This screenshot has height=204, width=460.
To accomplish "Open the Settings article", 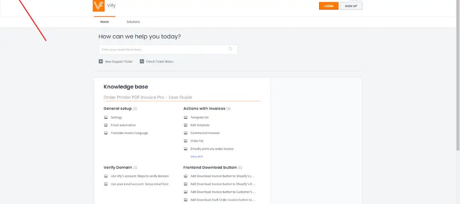I will tap(116, 117).
